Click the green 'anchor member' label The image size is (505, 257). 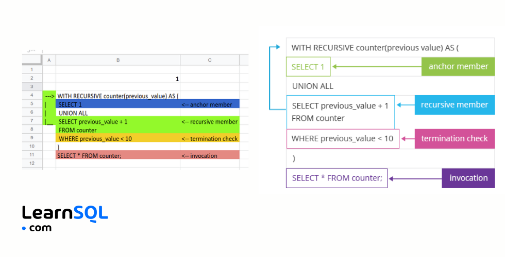458,66
